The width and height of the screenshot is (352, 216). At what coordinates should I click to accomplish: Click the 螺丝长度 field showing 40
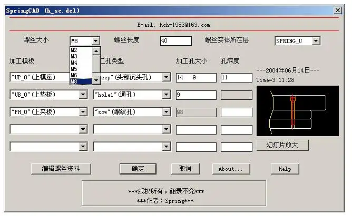(176, 41)
